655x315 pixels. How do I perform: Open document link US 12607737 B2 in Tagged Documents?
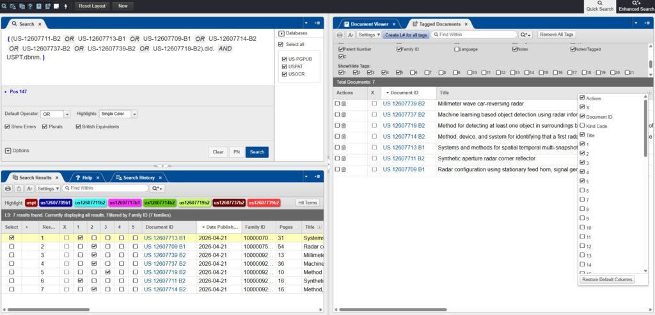[404, 114]
